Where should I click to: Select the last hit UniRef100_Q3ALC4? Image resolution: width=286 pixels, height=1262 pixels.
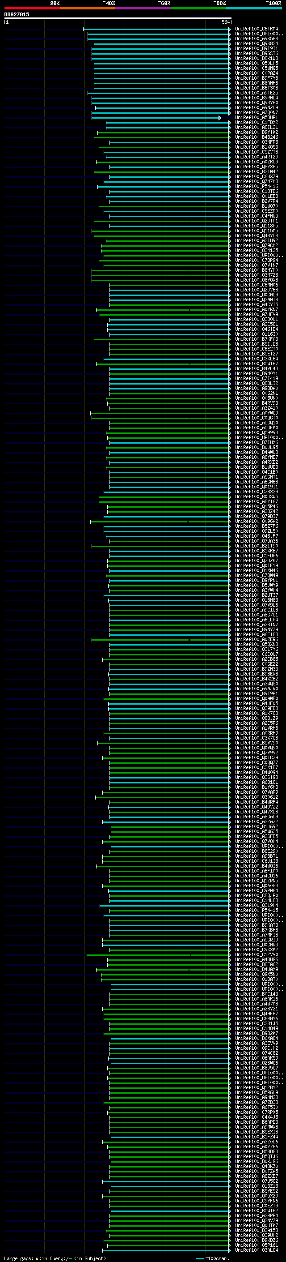[x=256, y=1250]
